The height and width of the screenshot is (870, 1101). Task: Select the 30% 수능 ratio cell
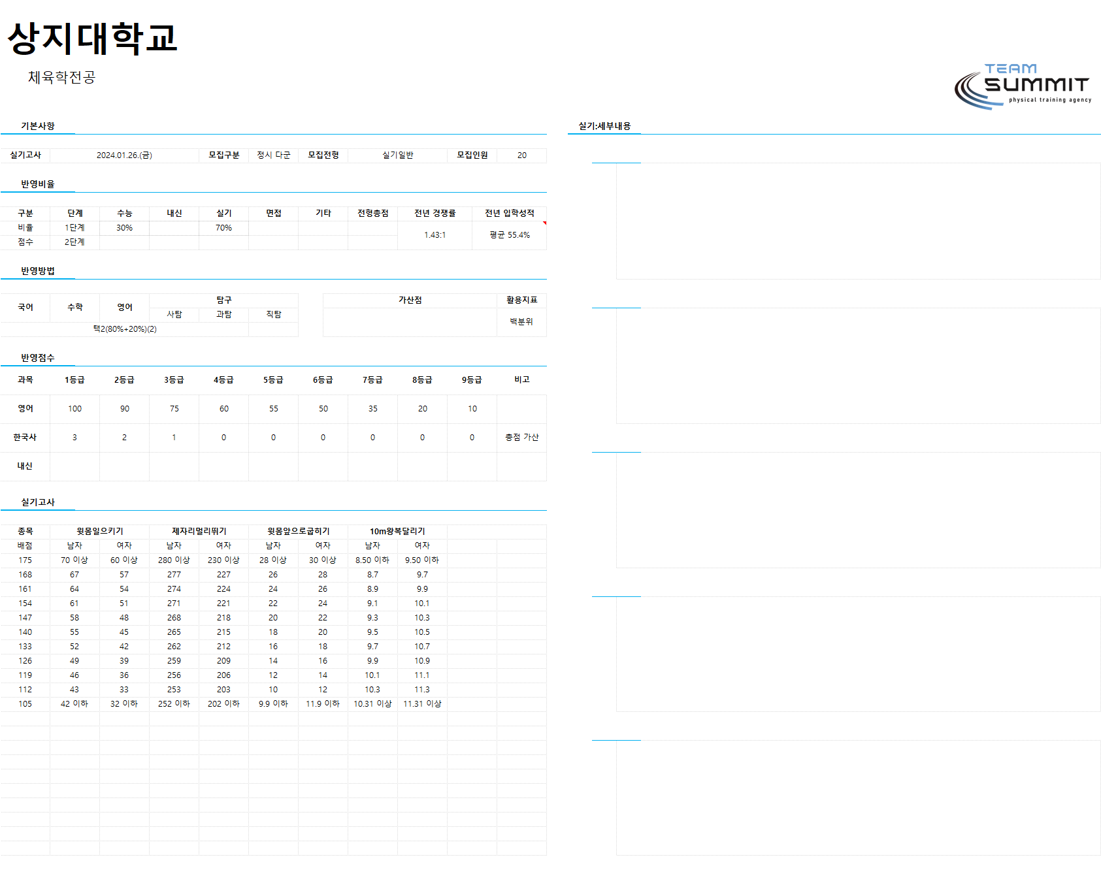pyautogui.click(x=125, y=228)
